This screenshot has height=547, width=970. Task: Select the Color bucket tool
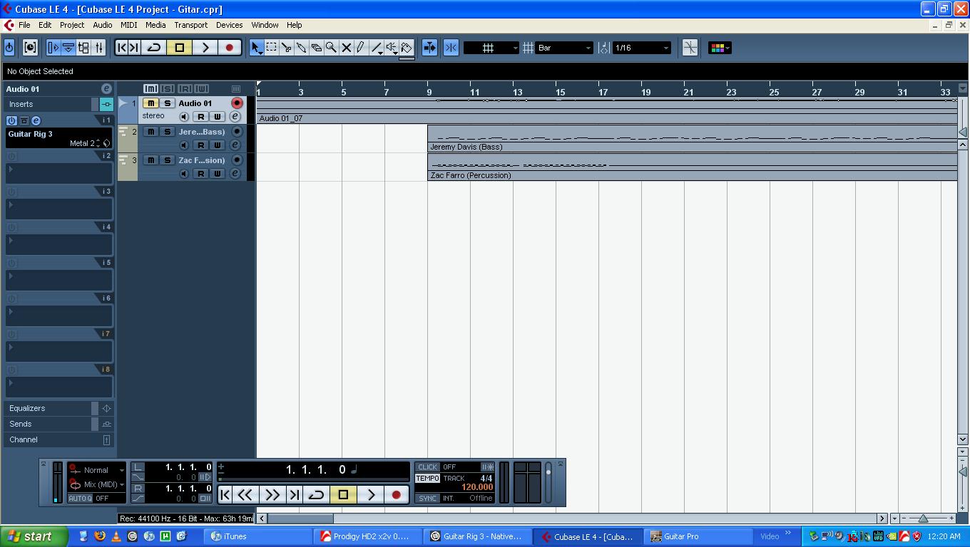407,48
